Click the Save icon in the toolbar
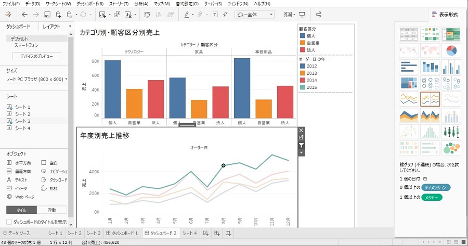468x246 pixels. click(x=47, y=14)
